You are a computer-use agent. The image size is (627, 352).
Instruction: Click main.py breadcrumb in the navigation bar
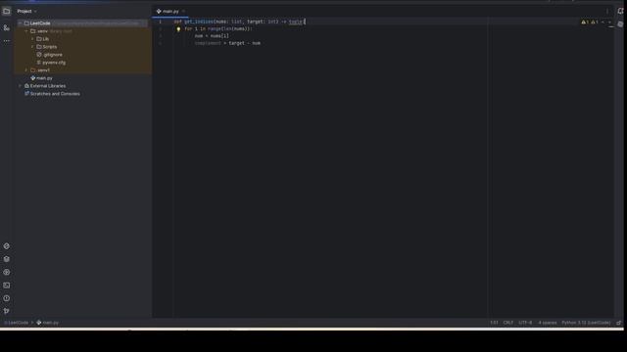(x=48, y=323)
